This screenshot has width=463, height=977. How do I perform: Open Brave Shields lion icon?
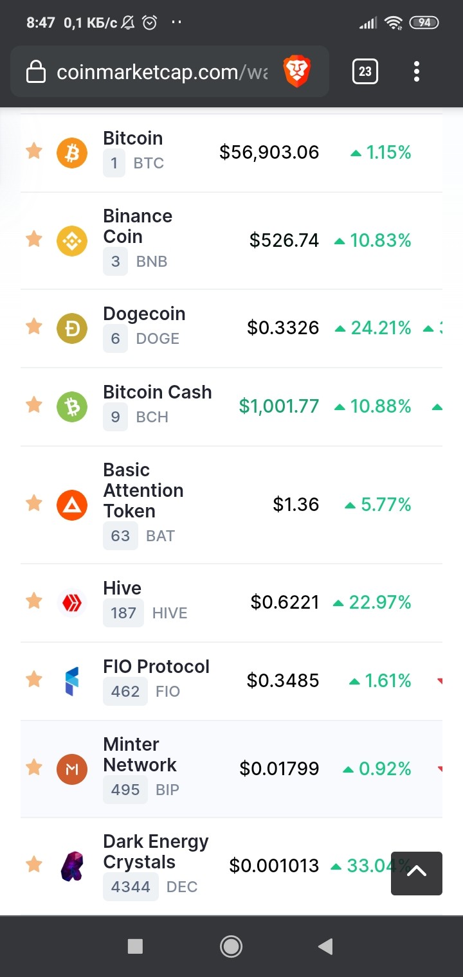297,71
